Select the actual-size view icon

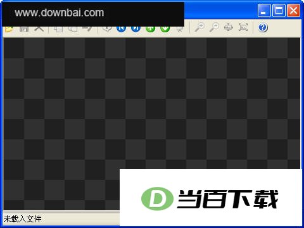(x=243, y=27)
